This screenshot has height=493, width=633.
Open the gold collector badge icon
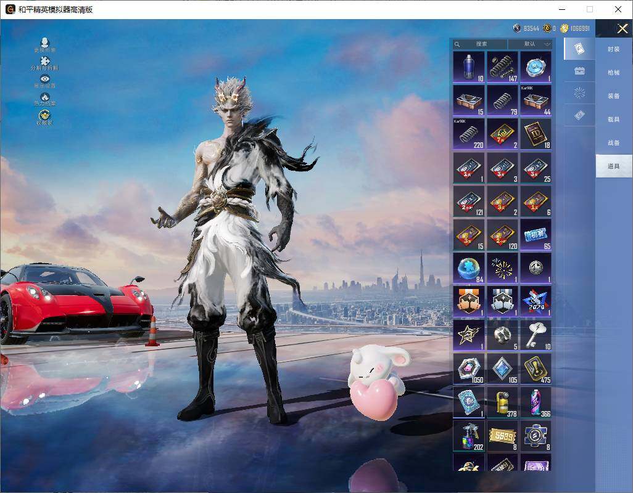pyautogui.click(x=45, y=117)
